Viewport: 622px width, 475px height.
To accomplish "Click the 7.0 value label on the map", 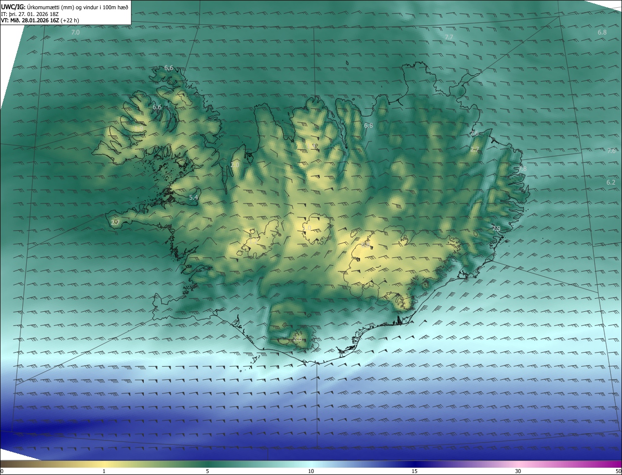I will point(75,32).
